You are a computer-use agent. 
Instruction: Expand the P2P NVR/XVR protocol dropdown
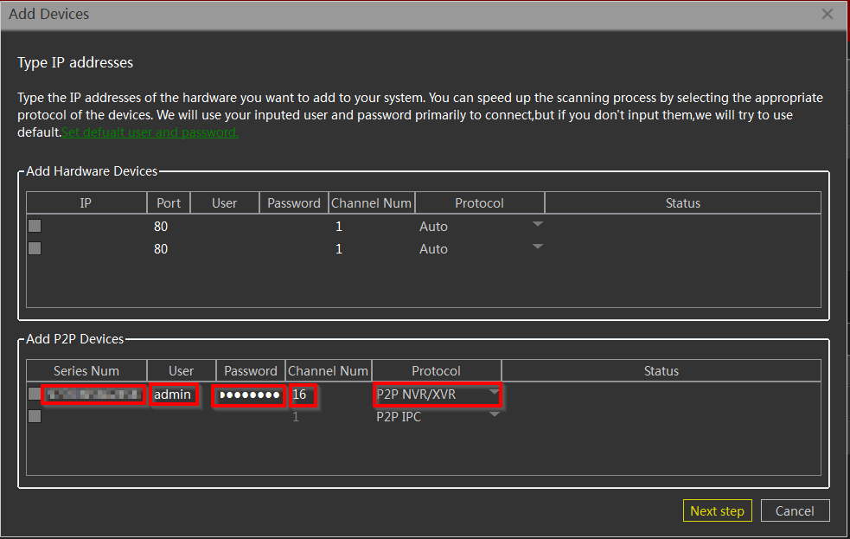point(494,393)
